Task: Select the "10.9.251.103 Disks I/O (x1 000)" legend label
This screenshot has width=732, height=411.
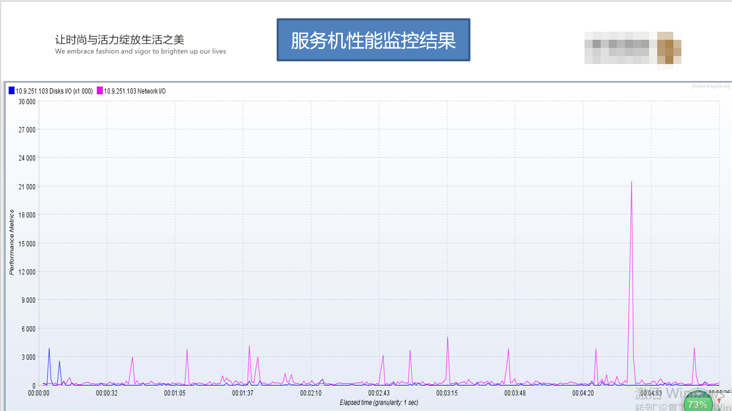Action: tap(54, 91)
